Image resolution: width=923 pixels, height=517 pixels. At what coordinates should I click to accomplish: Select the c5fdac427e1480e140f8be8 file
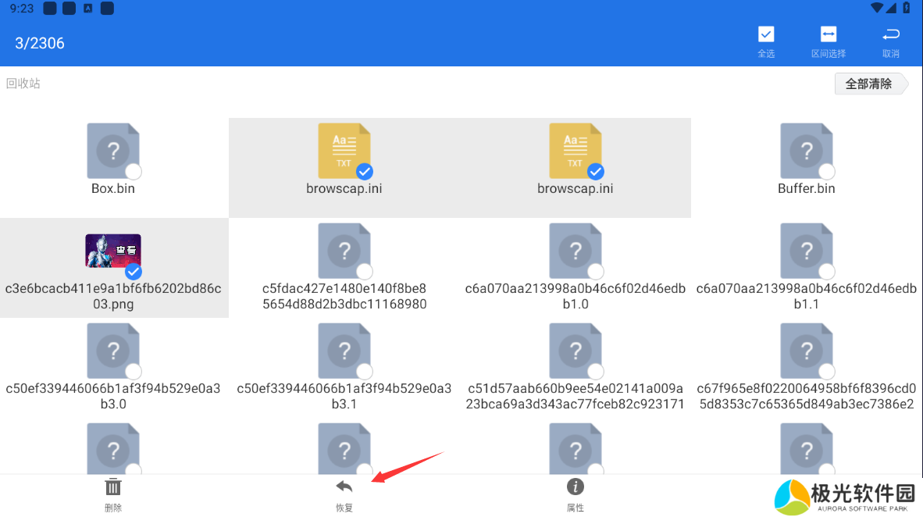(344, 250)
